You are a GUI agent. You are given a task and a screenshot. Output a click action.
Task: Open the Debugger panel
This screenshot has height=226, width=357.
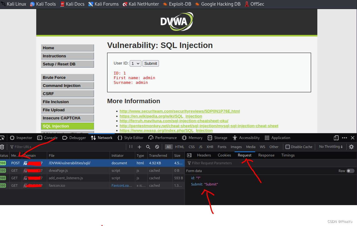pos(74,138)
